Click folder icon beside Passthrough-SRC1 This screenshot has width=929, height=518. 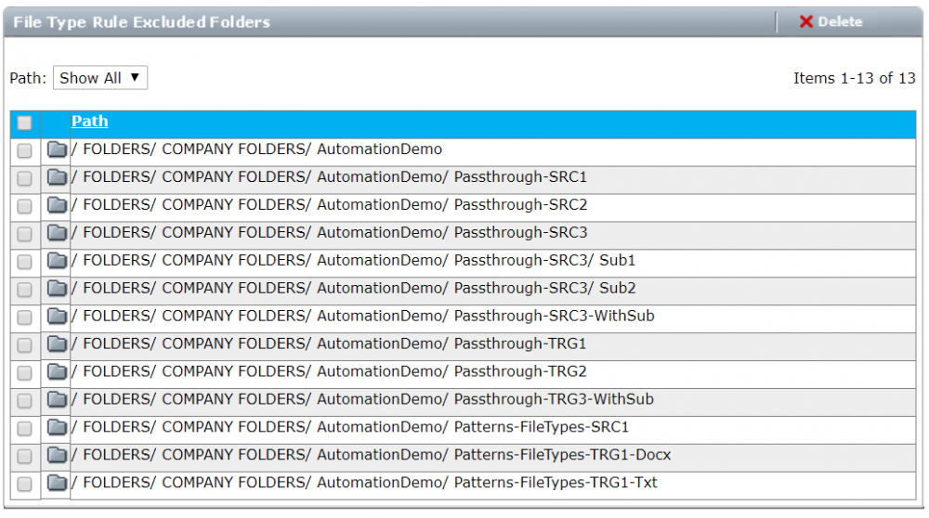coord(58,177)
